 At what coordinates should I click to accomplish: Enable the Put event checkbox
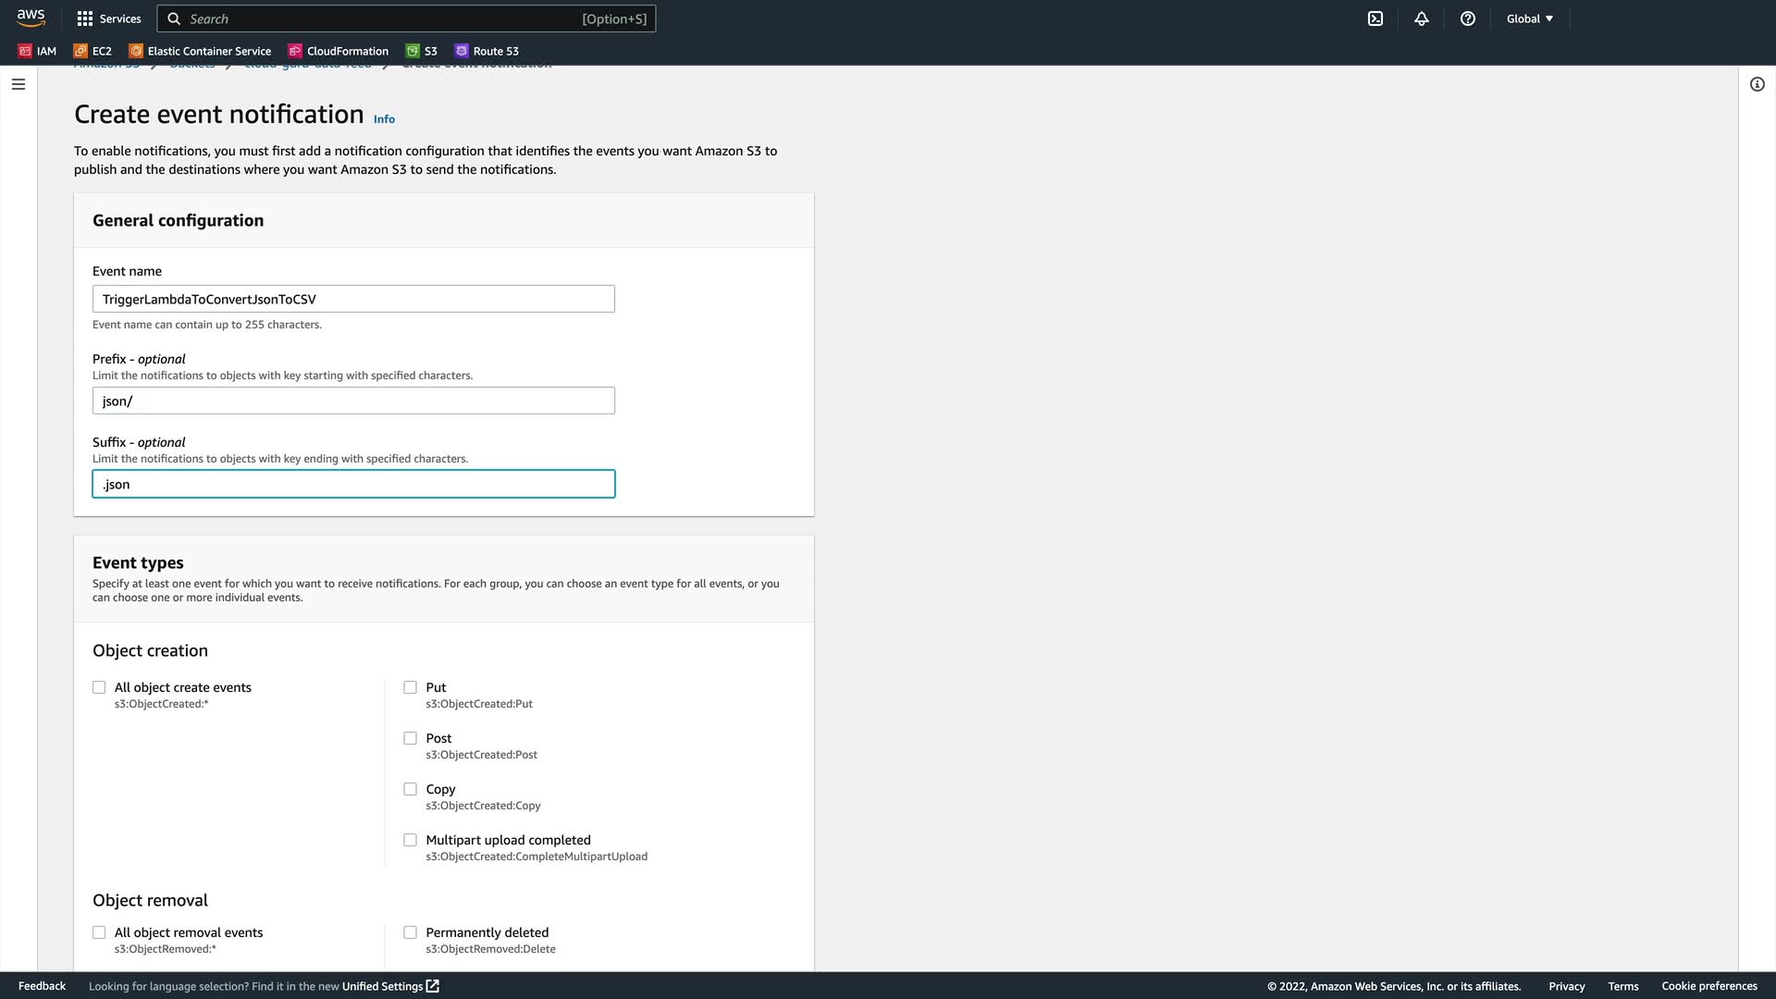pyautogui.click(x=410, y=687)
